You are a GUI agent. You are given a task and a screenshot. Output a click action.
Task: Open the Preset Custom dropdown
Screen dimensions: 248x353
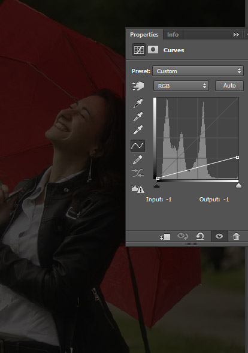198,71
